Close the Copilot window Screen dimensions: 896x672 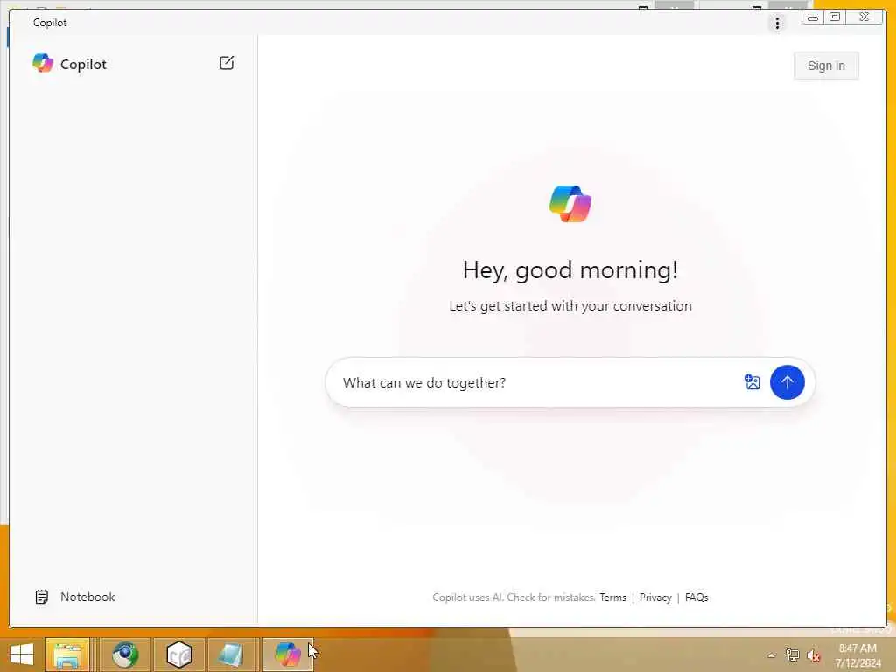(x=864, y=17)
